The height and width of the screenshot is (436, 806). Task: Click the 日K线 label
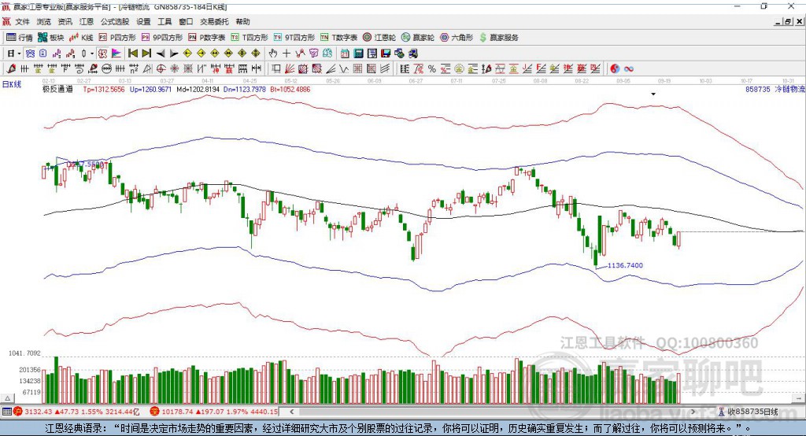(x=11, y=84)
